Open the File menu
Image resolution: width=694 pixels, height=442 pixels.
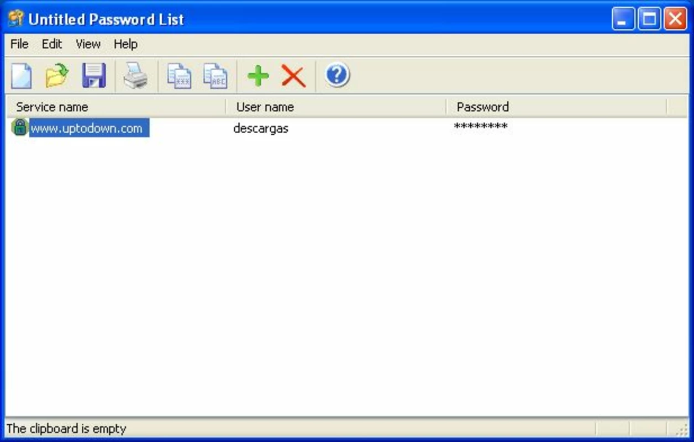pos(19,44)
